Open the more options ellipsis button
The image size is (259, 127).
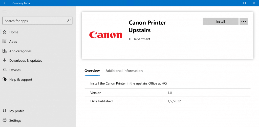click(244, 21)
